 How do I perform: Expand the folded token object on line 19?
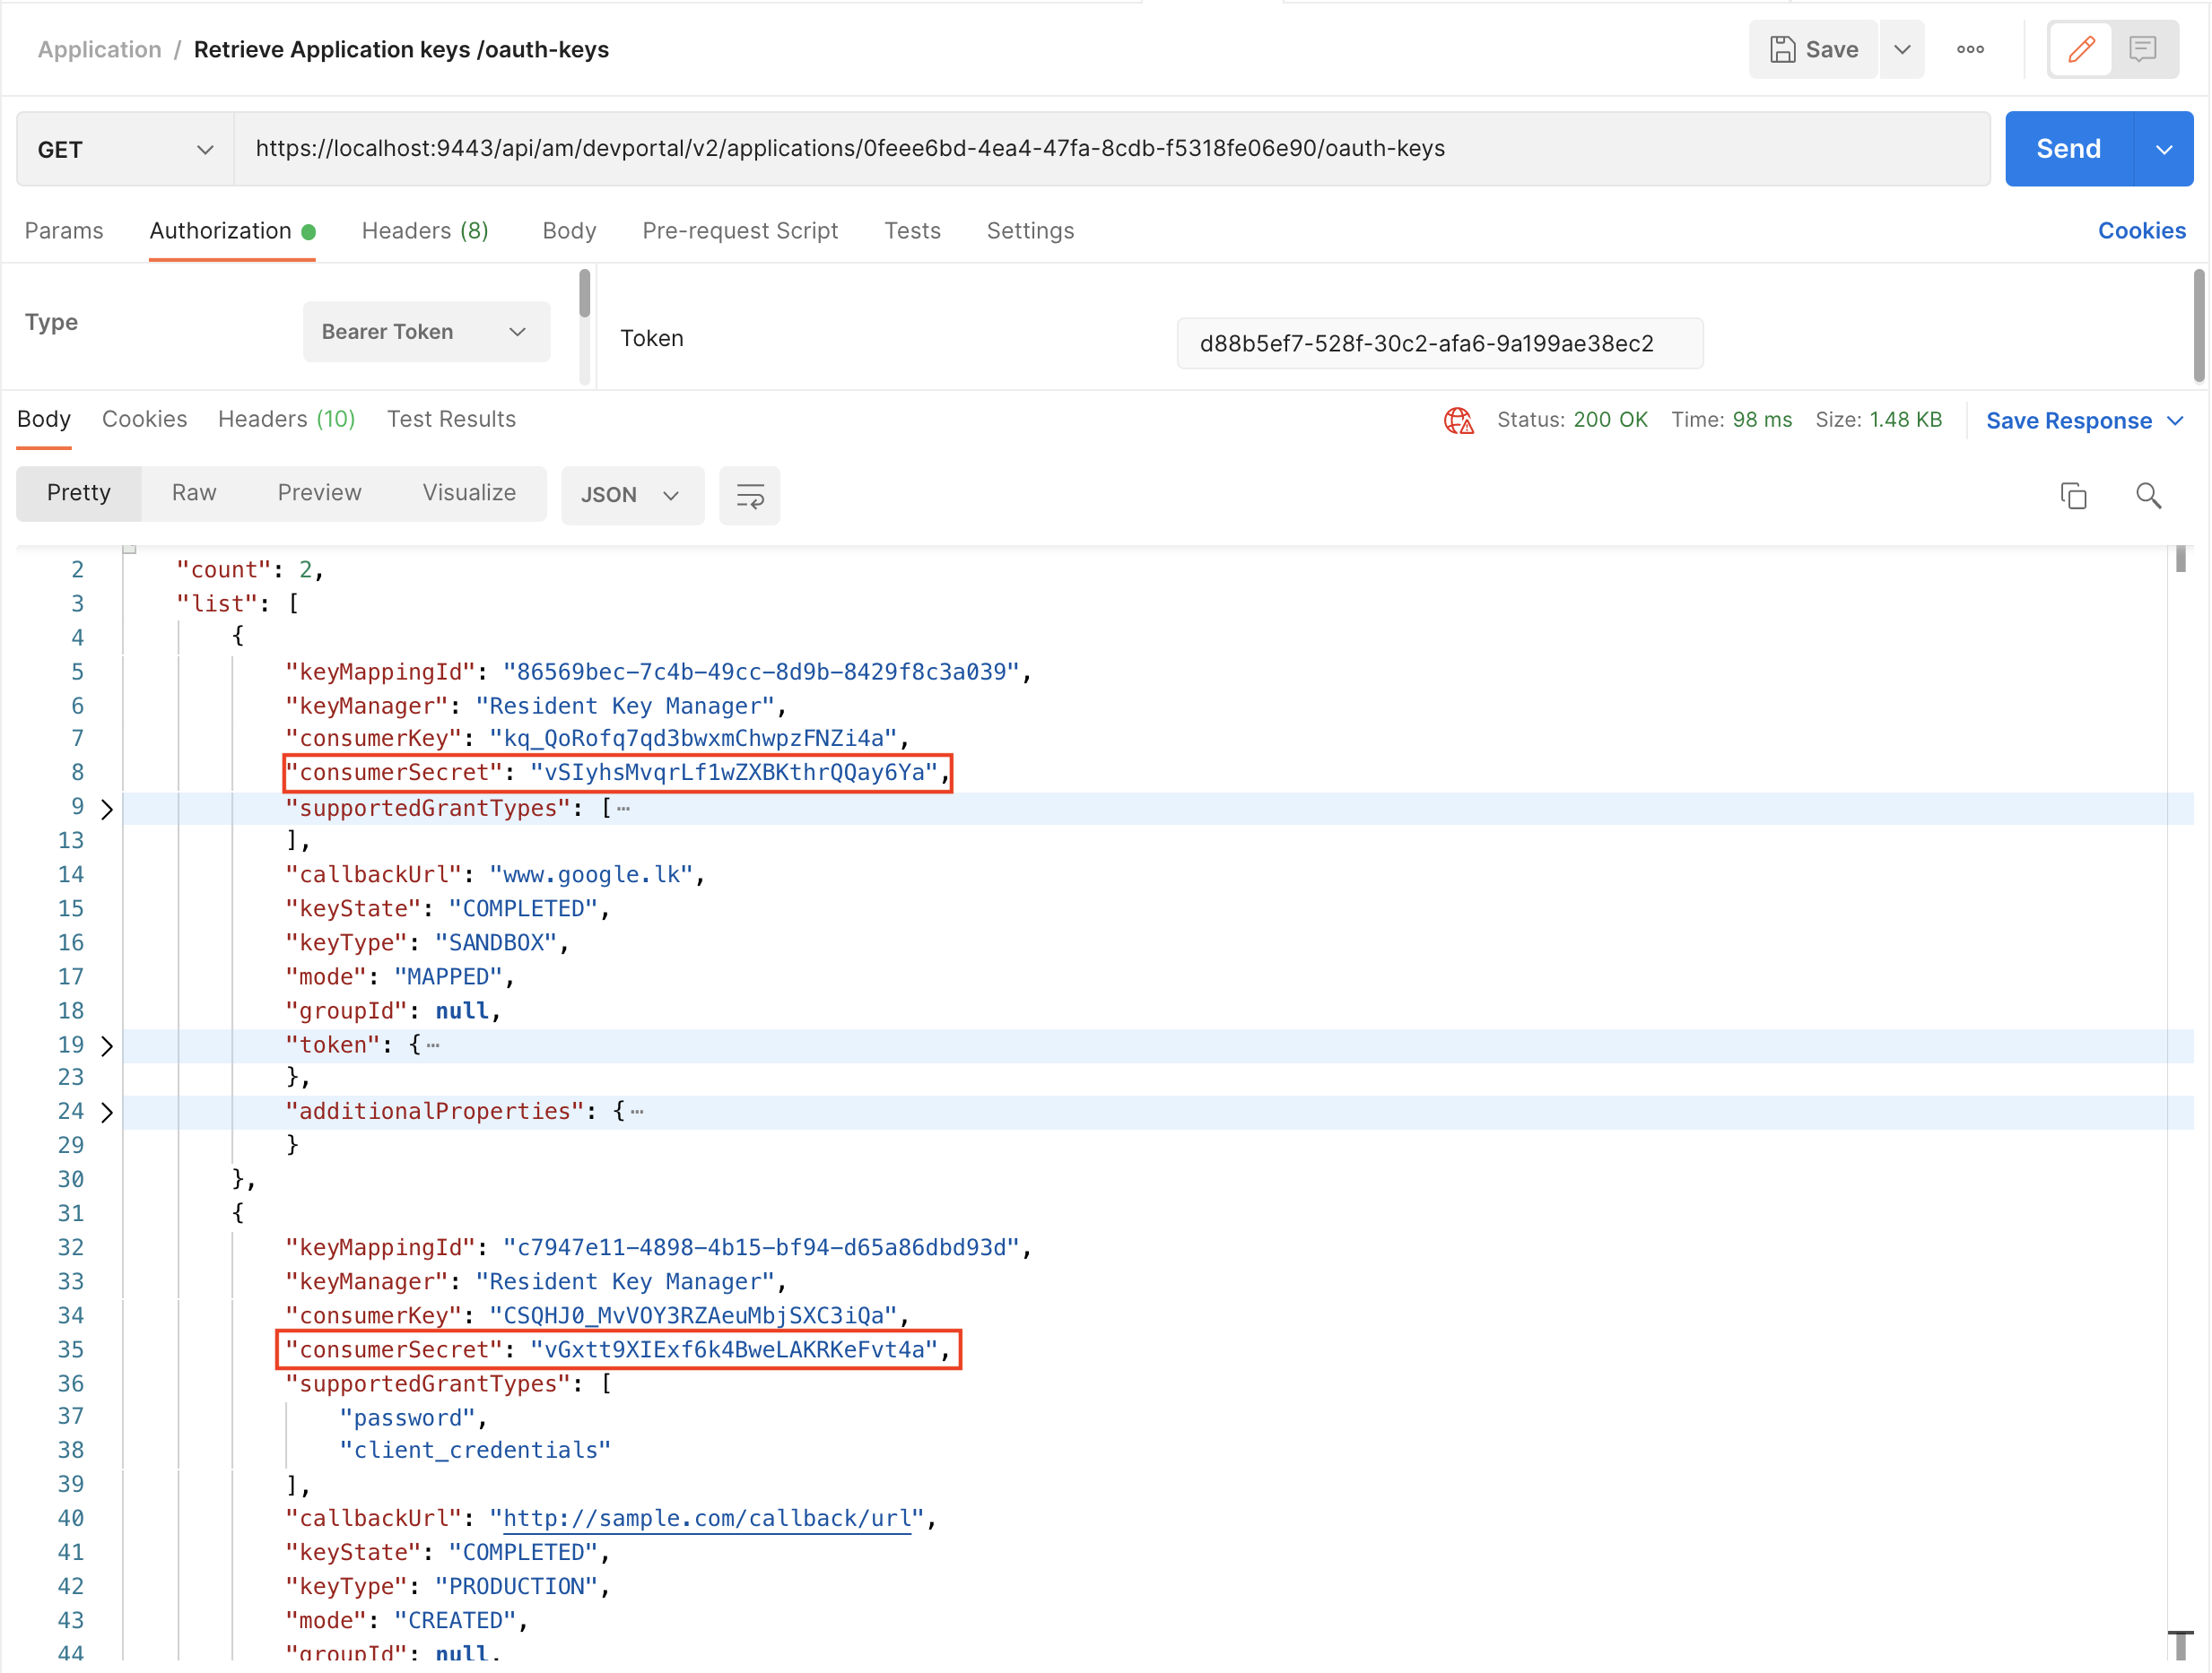click(x=107, y=1045)
